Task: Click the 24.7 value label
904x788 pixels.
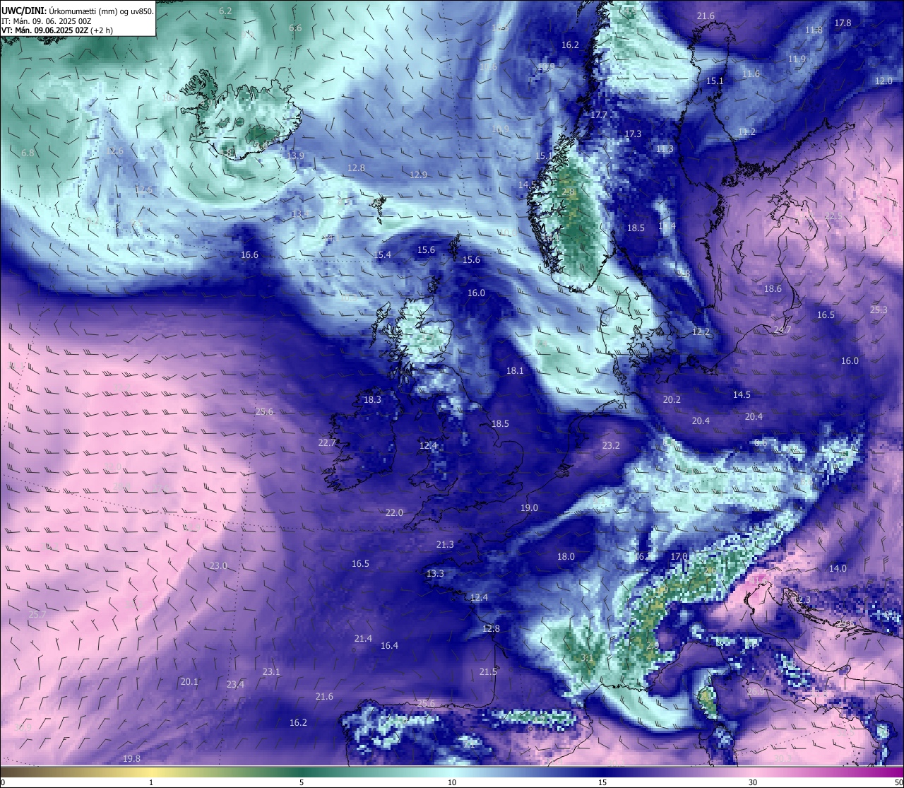Action: coord(782,329)
